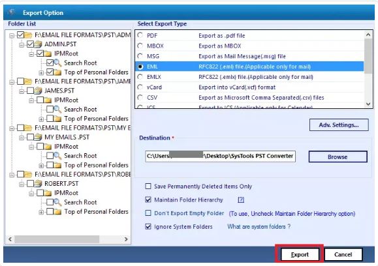Enable Save Permanently Deleted Items Only
Image resolution: width=378 pixels, height=266 pixels.
click(148, 186)
